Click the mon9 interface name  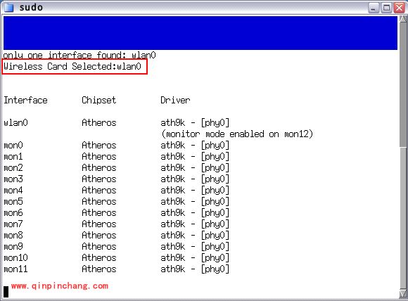(x=13, y=246)
